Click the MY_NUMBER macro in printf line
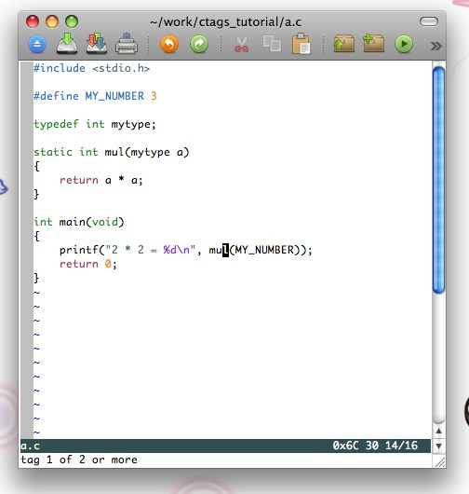 264,250
